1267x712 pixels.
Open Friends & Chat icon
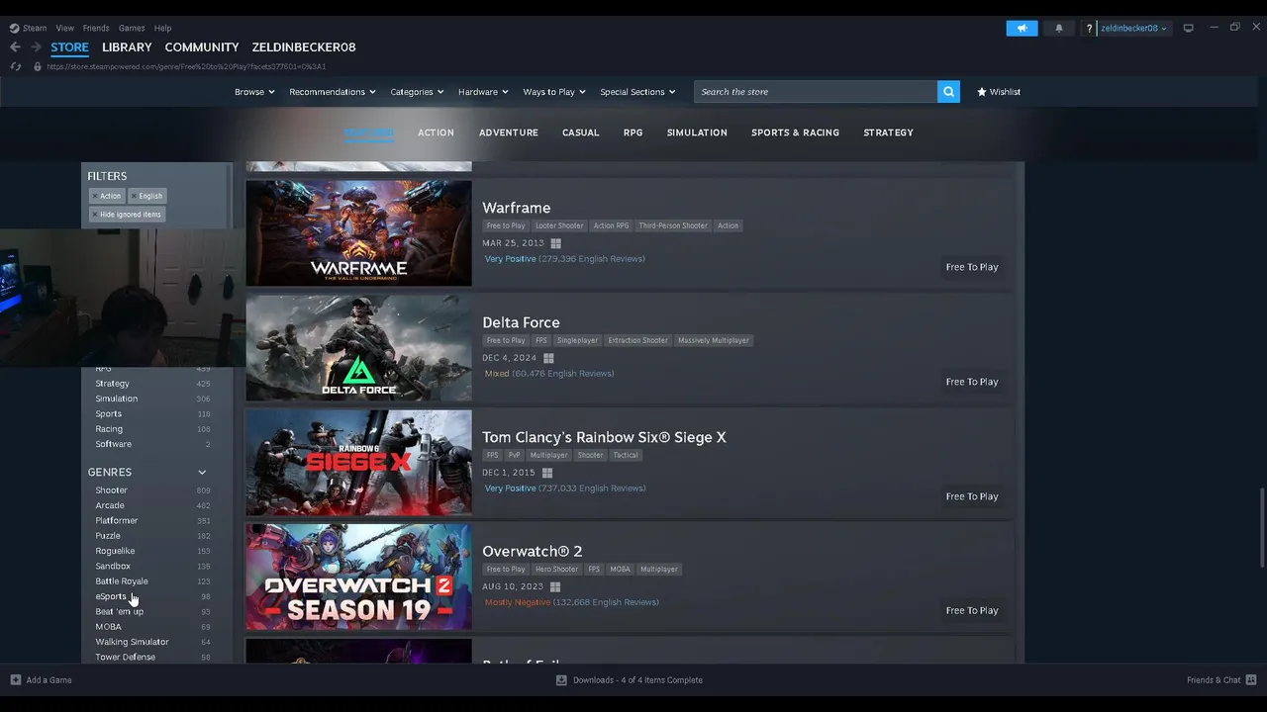[1251, 679]
